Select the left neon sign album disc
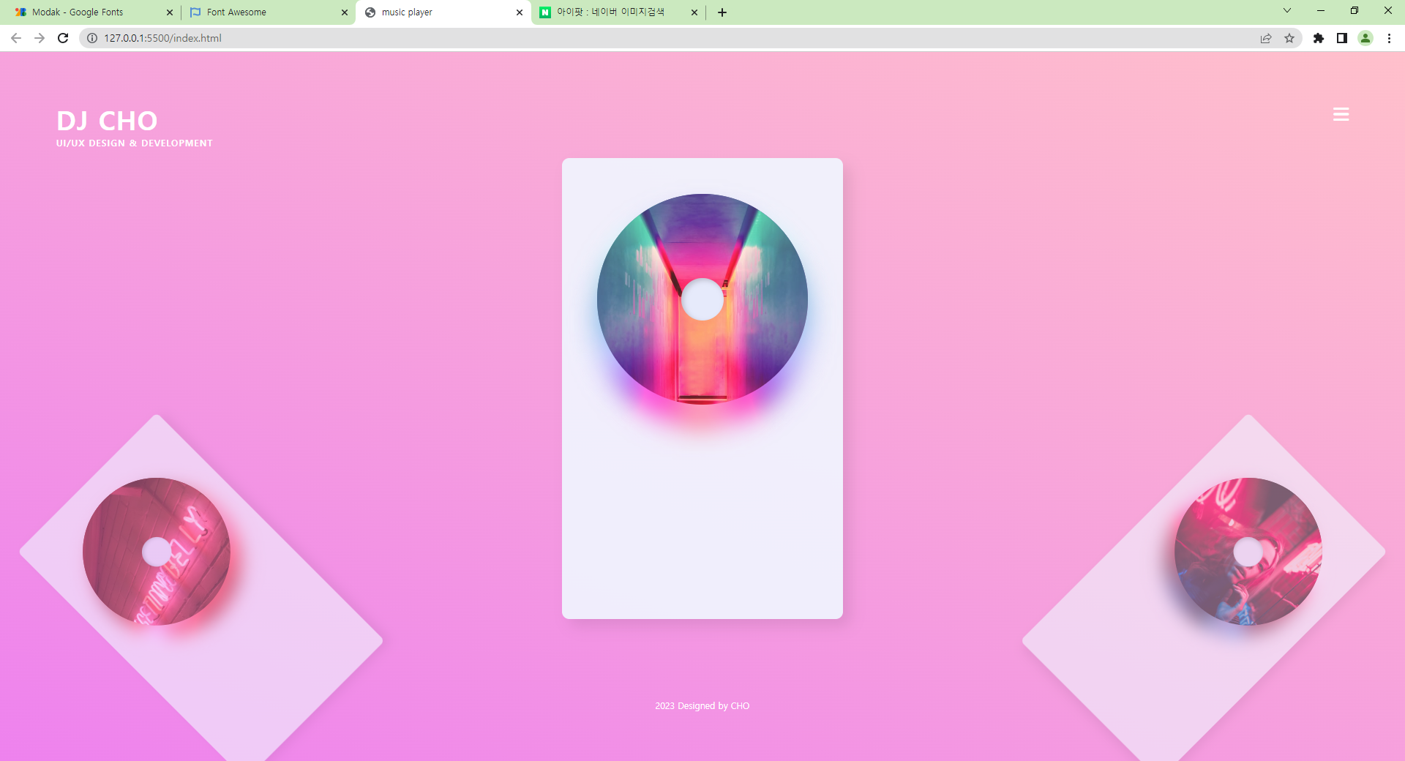Viewport: 1405px width, 761px height. click(x=157, y=552)
